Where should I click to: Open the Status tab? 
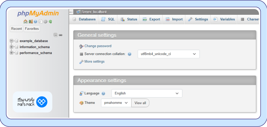pos(129,19)
